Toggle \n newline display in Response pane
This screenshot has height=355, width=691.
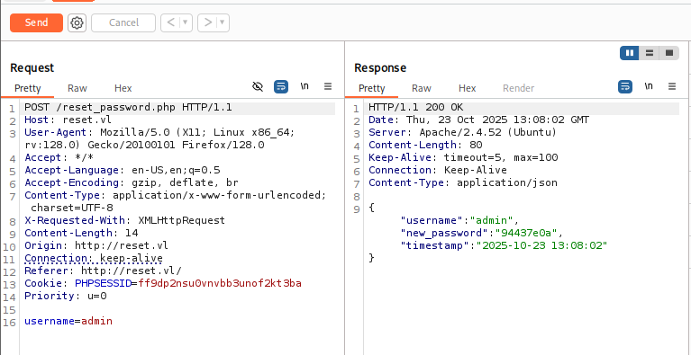[x=649, y=86]
